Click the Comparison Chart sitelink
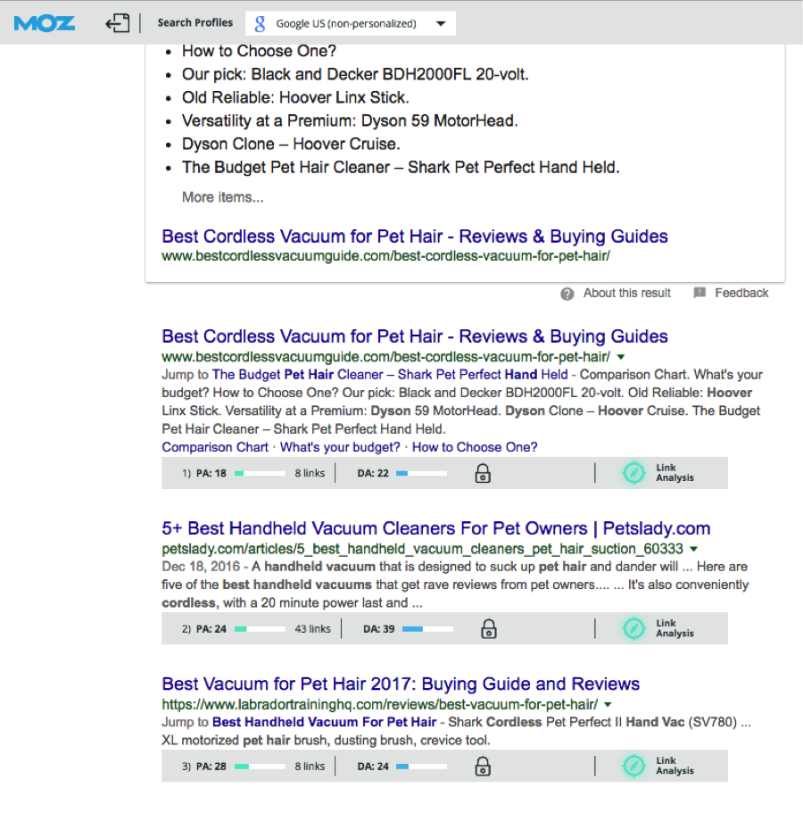Screen dimensions: 803x813 pyautogui.click(x=215, y=447)
